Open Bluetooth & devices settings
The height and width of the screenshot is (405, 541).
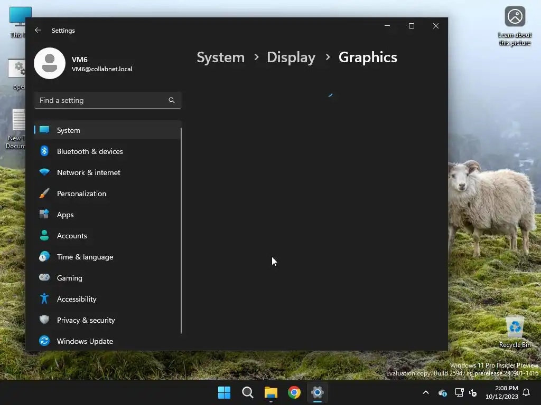(x=108, y=151)
